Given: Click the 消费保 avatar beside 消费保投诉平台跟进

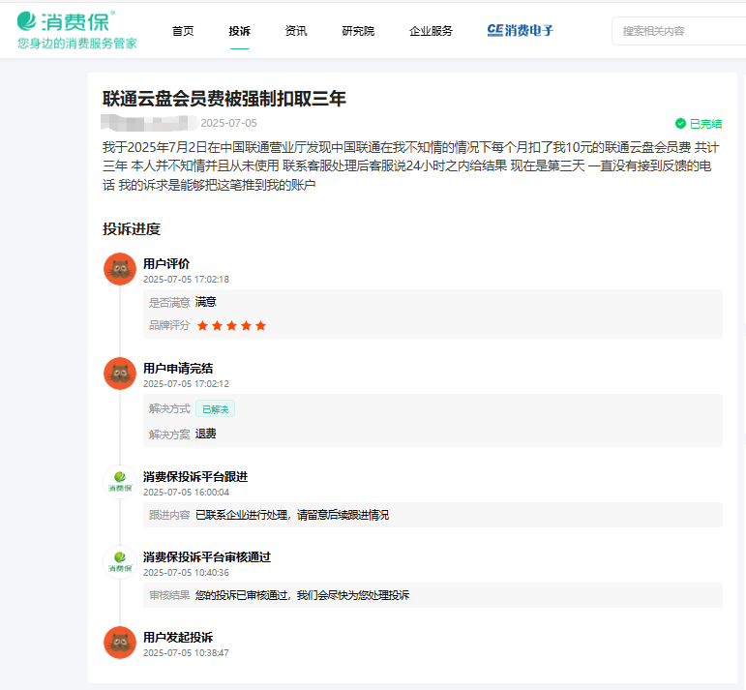Looking at the screenshot, I should click(120, 482).
